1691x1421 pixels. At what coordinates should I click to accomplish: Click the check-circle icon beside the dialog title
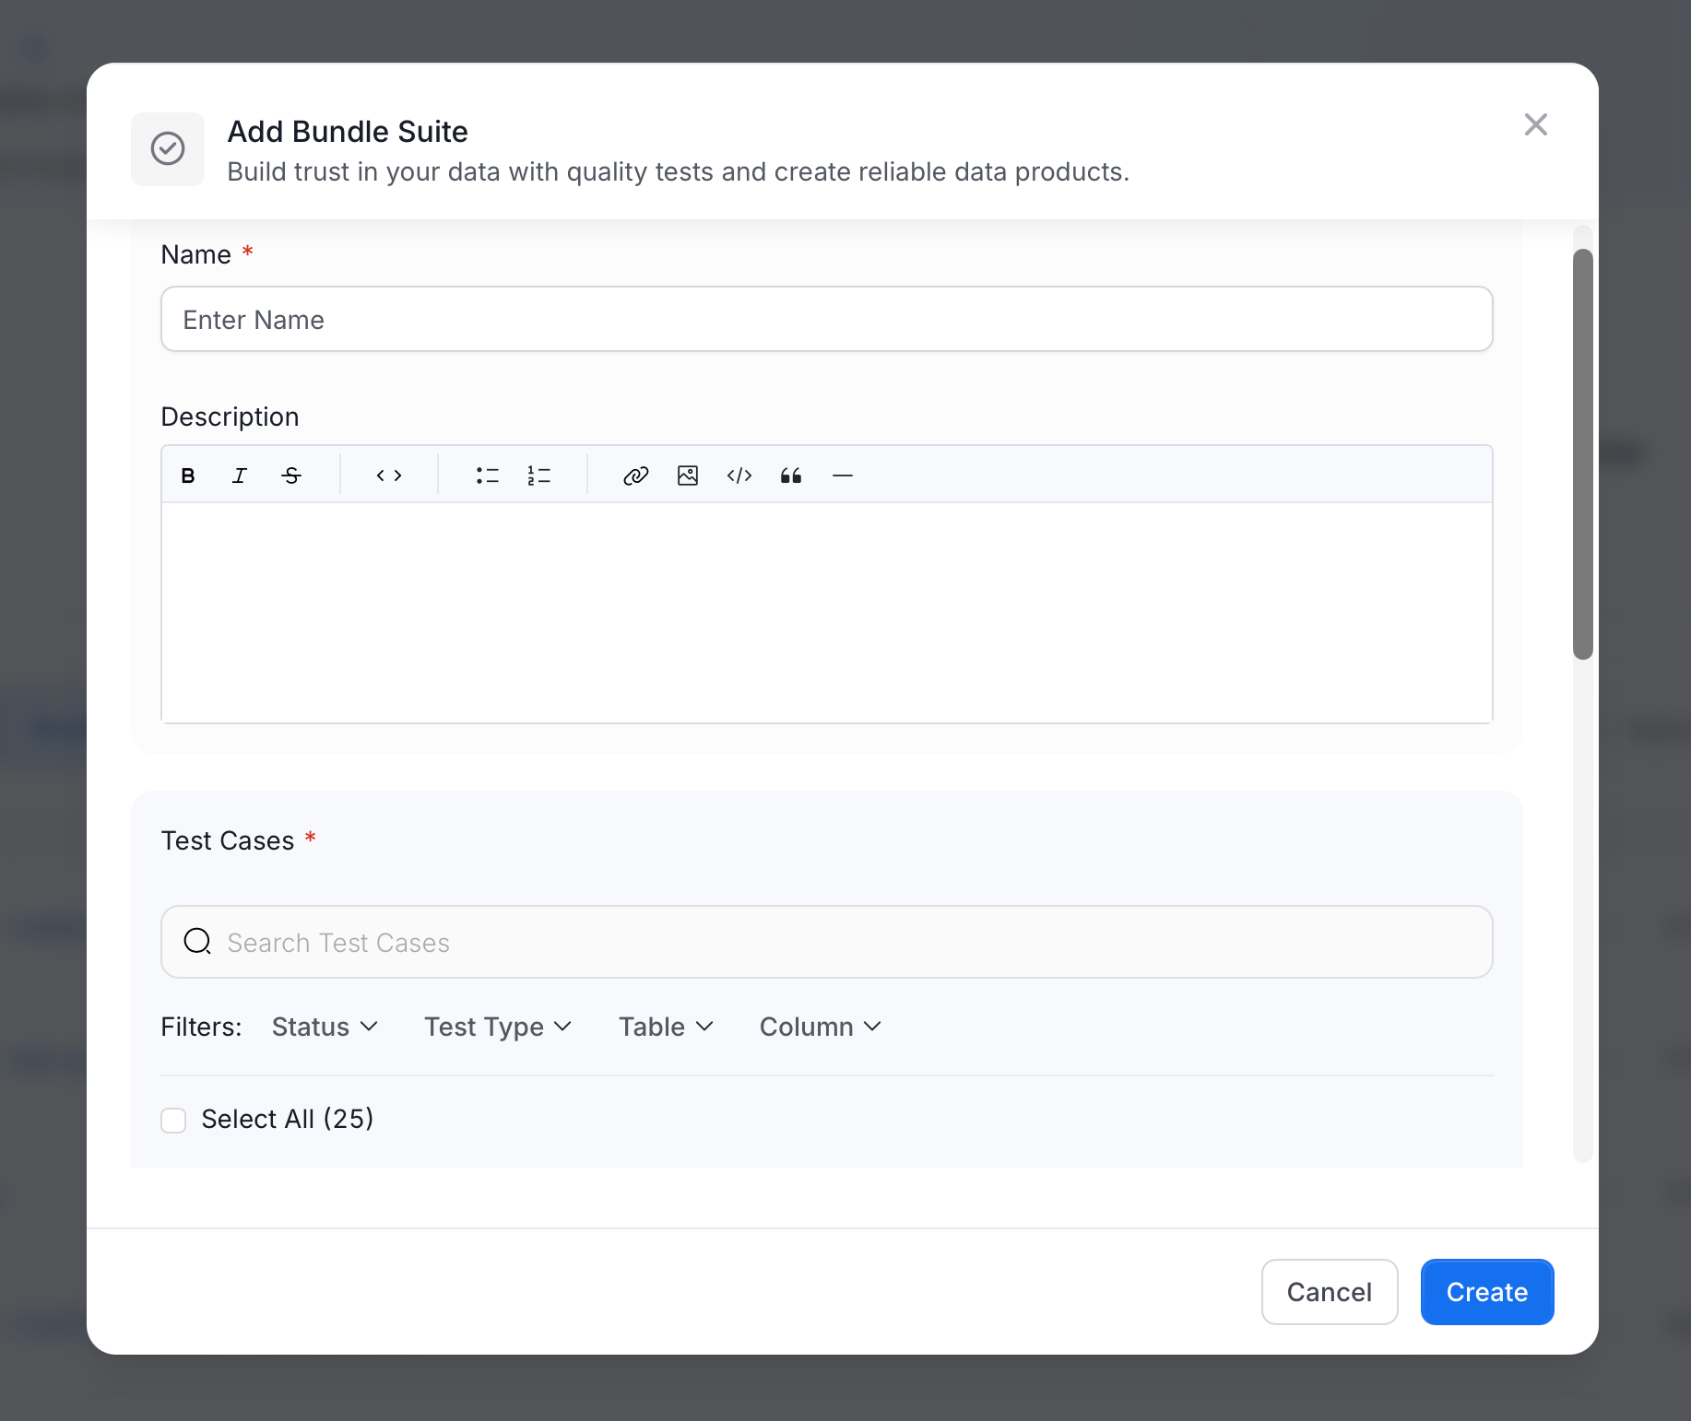coord(168,148)
